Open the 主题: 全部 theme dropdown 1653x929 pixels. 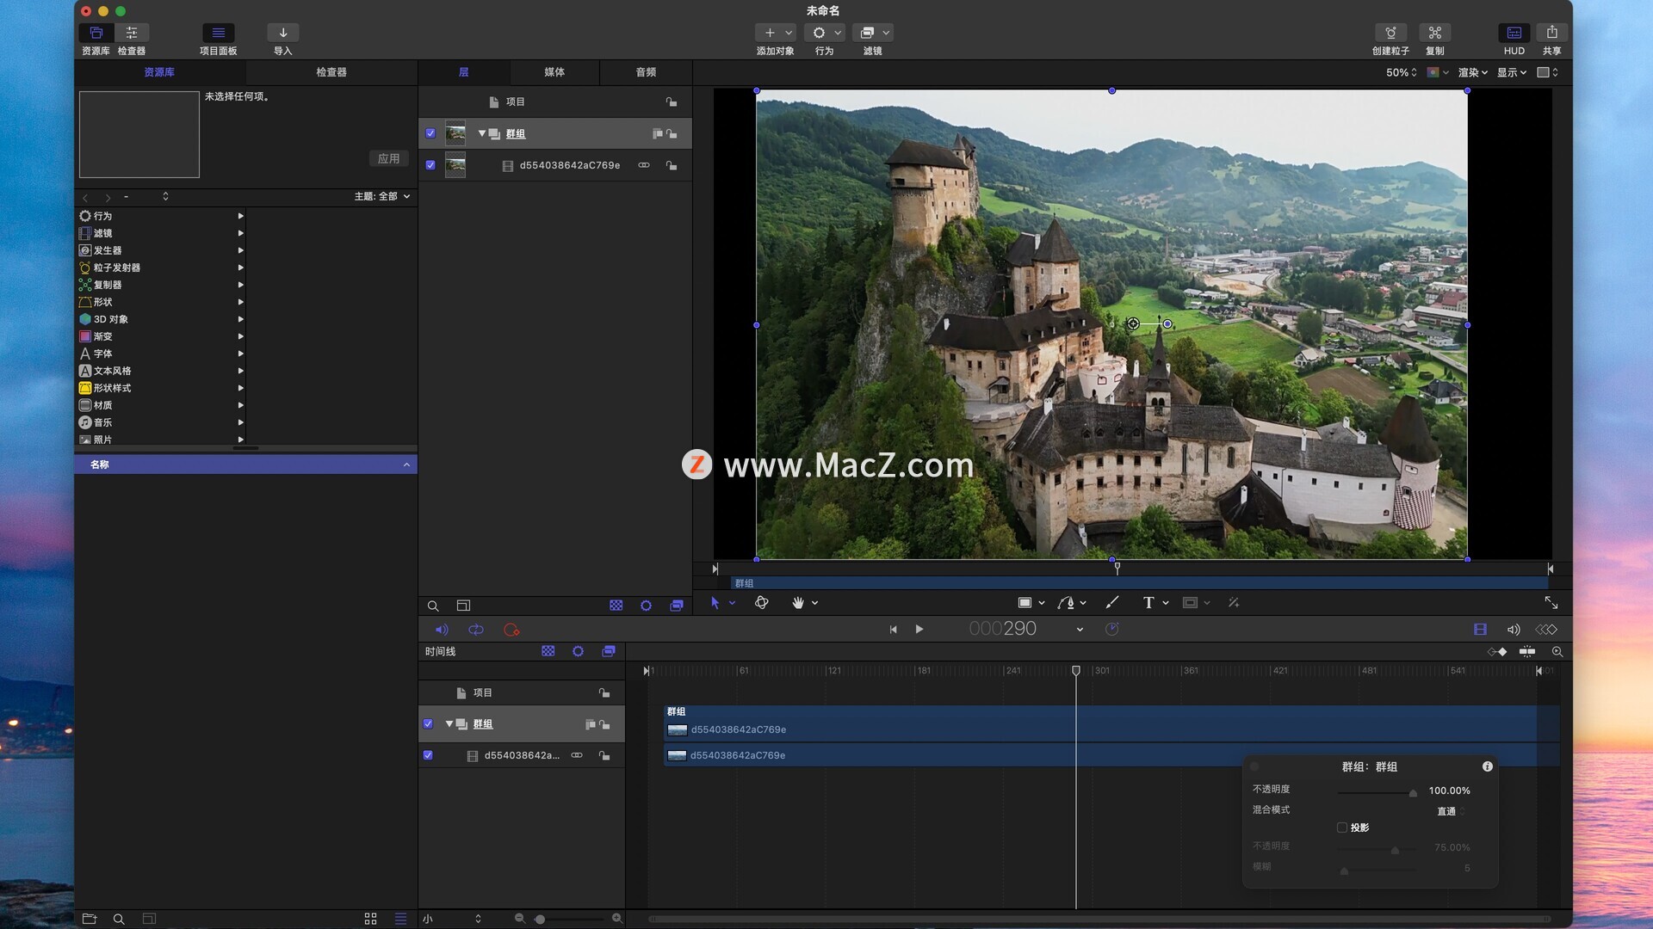point(382,196)
